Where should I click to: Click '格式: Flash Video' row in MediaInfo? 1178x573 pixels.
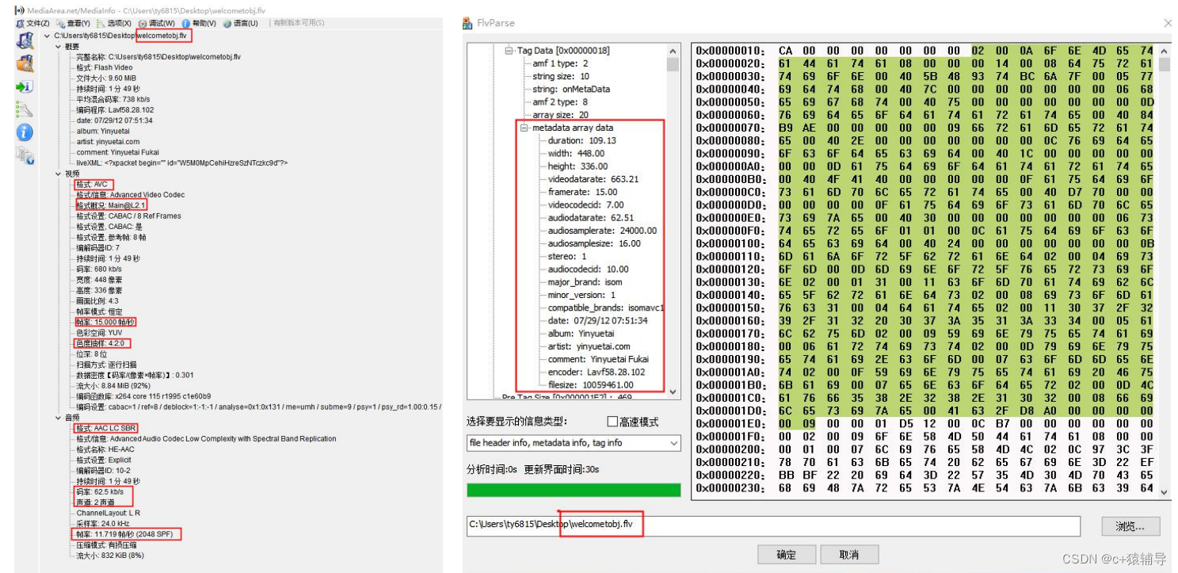pos(105,67)
